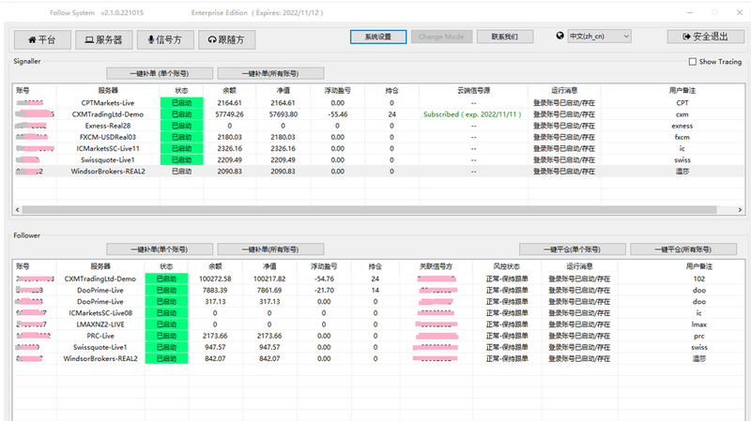Click 安全退出 to safely exit
Screen dimensions: 751x421
(x=706, y=37)
